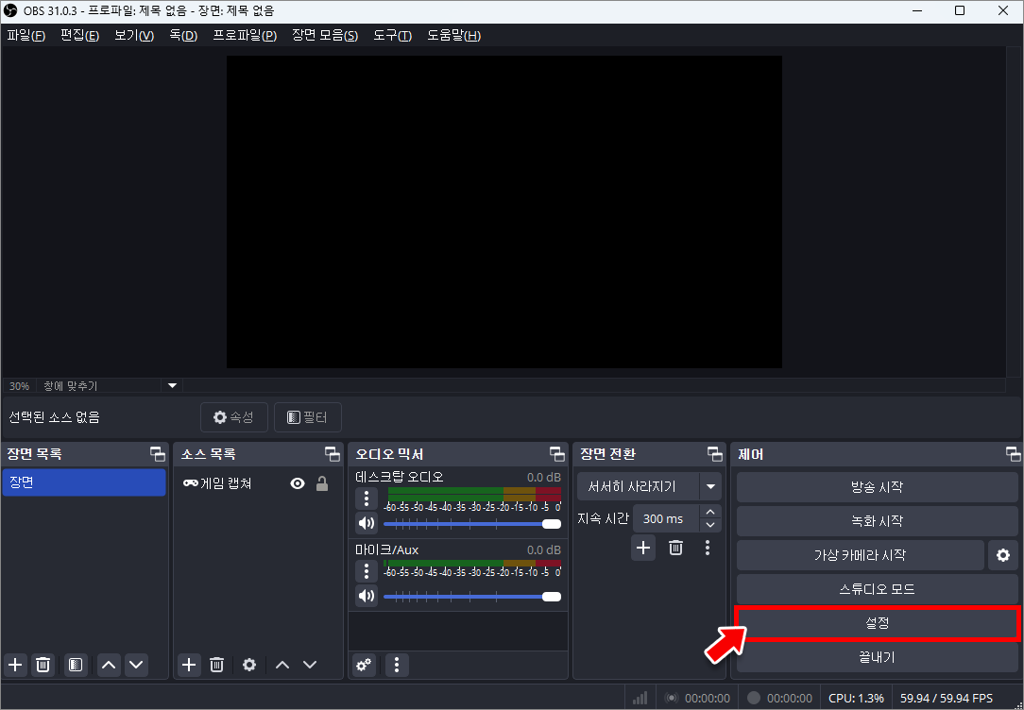Click 가상 카메라 시작 button
Viewport: 1024px width, 710px height.
pos(860,555)
